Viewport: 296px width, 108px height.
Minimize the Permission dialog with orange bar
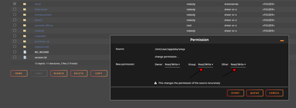tap(282, 41)
